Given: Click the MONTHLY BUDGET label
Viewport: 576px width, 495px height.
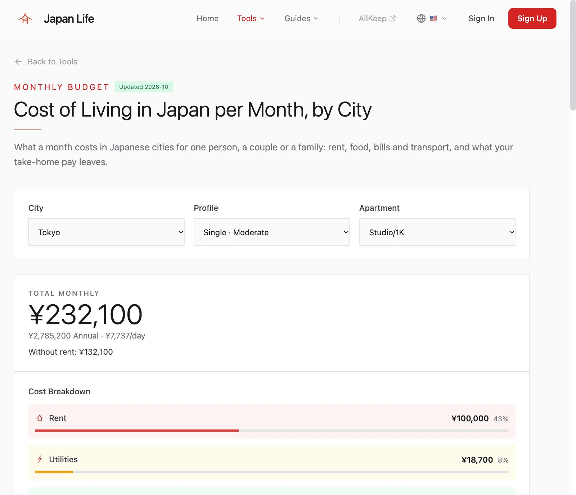Looking at the screenshot, I should [x=61, y=87].
